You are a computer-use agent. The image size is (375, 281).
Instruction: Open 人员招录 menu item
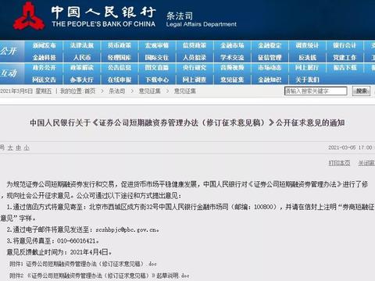[195, 58]
